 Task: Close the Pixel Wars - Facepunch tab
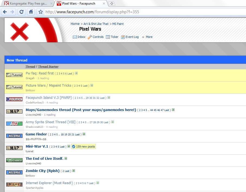(x=104, y=4)
